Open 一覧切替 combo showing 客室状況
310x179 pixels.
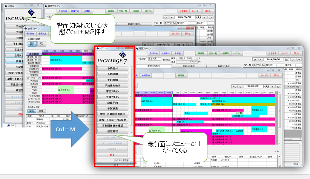click(x=154, y=59)
